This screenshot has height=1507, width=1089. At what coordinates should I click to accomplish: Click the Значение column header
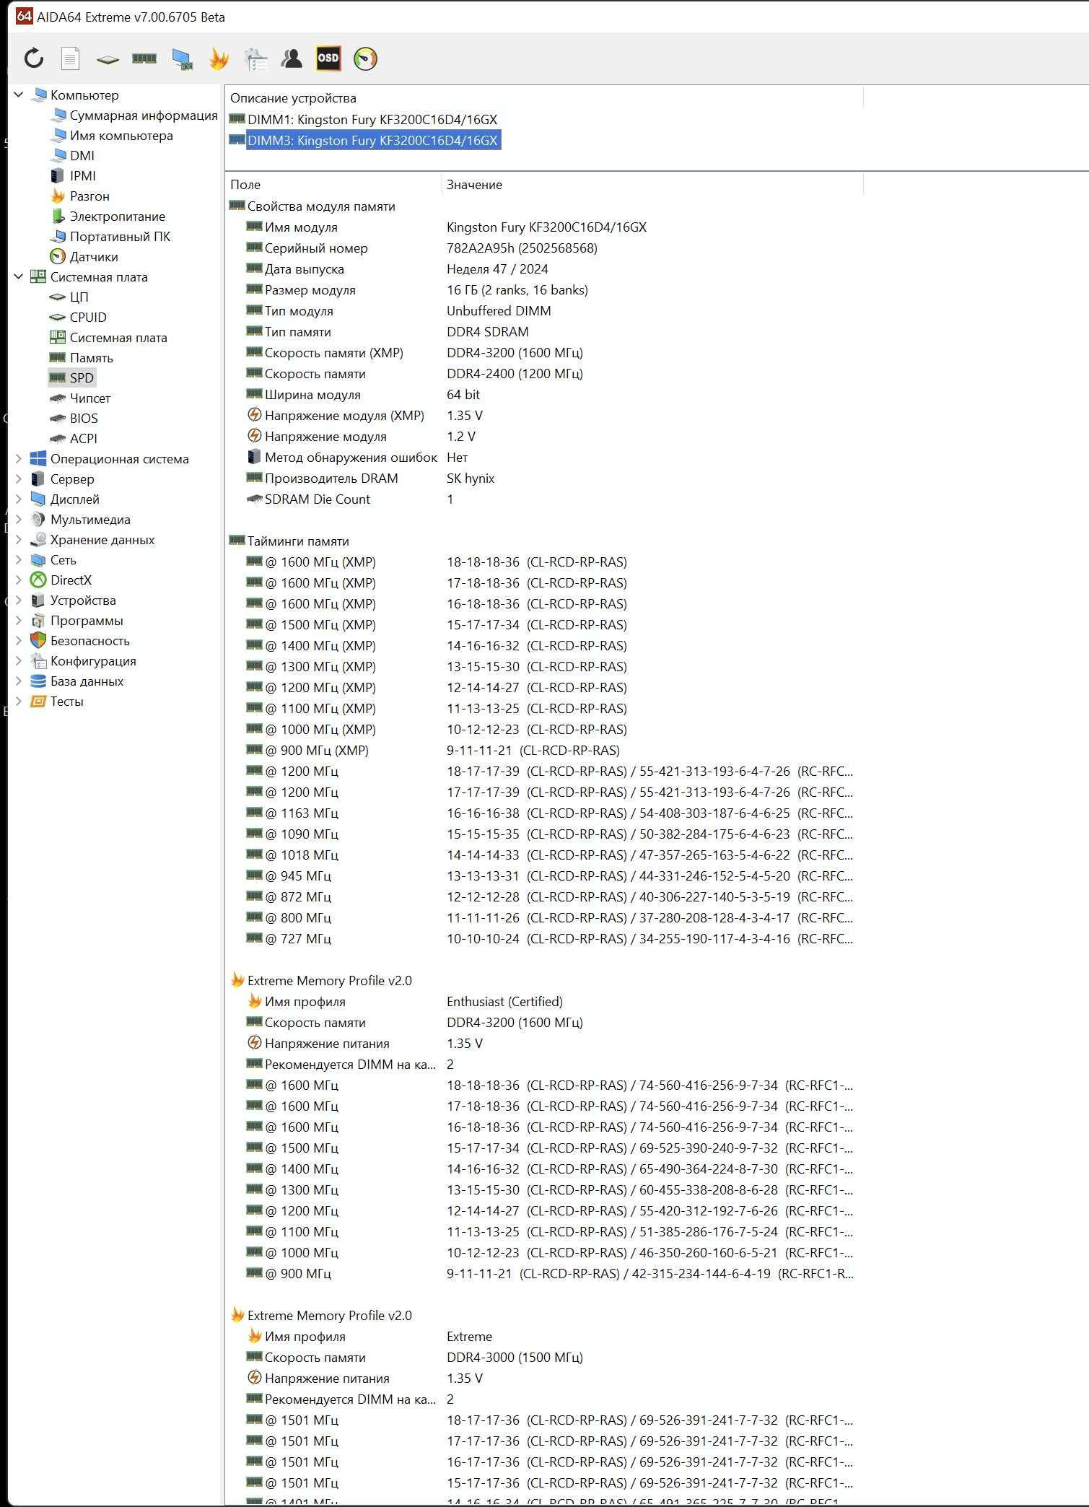652,185
